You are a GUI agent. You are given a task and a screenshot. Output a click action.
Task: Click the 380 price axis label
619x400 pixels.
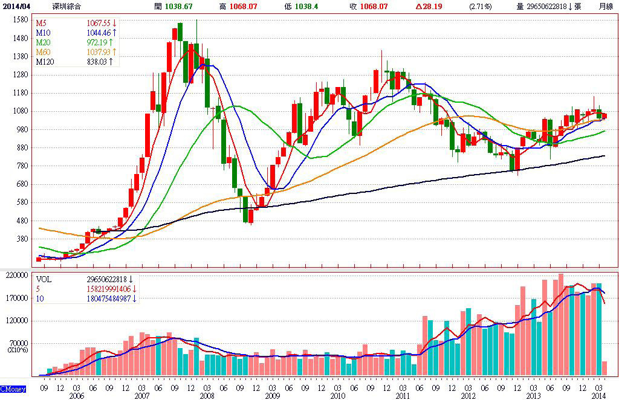[22, 239]
